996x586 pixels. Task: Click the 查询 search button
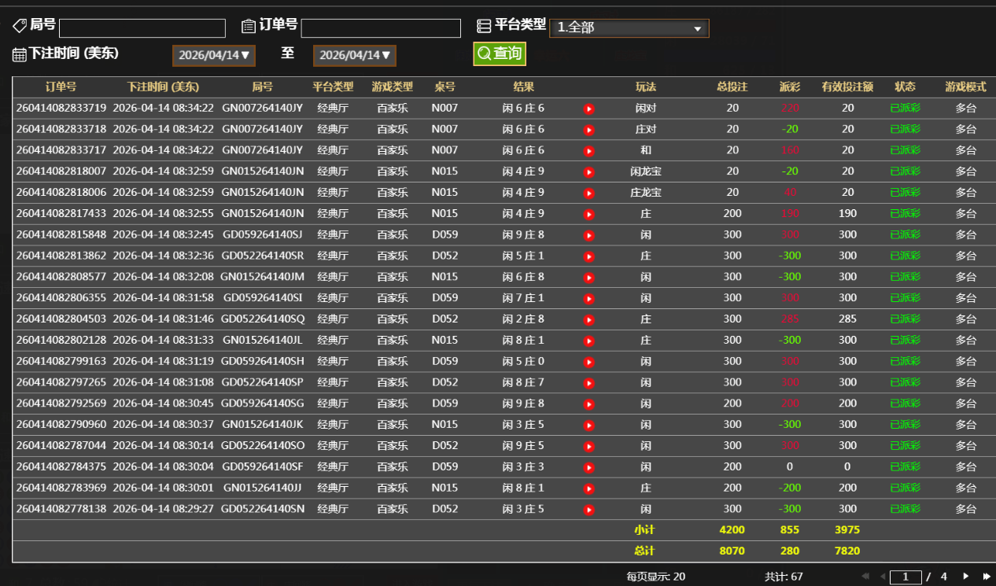pyautogui.click(x=500, y=53)
